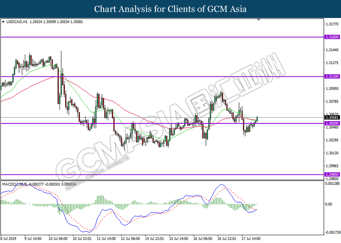Select the 1.31600 purple price level label

click(332, 37)
